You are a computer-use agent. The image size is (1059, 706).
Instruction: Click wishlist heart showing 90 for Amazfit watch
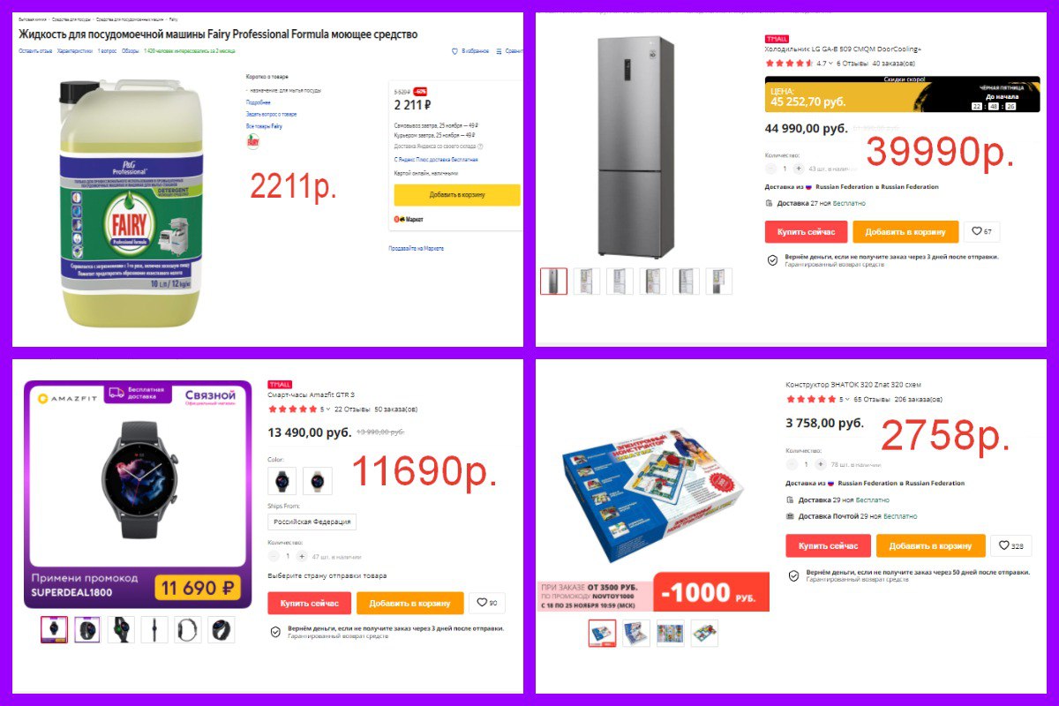[487, 603]
